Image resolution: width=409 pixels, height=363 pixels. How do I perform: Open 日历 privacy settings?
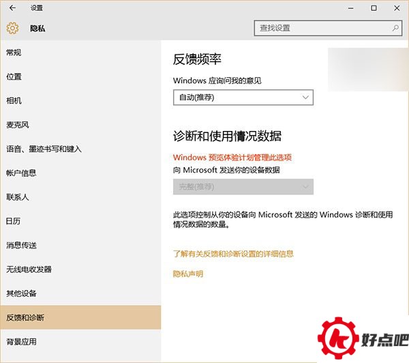tap(14, 221)
